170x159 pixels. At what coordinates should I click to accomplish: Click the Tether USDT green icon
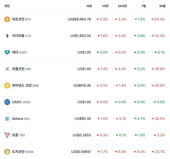pos(7,52)
